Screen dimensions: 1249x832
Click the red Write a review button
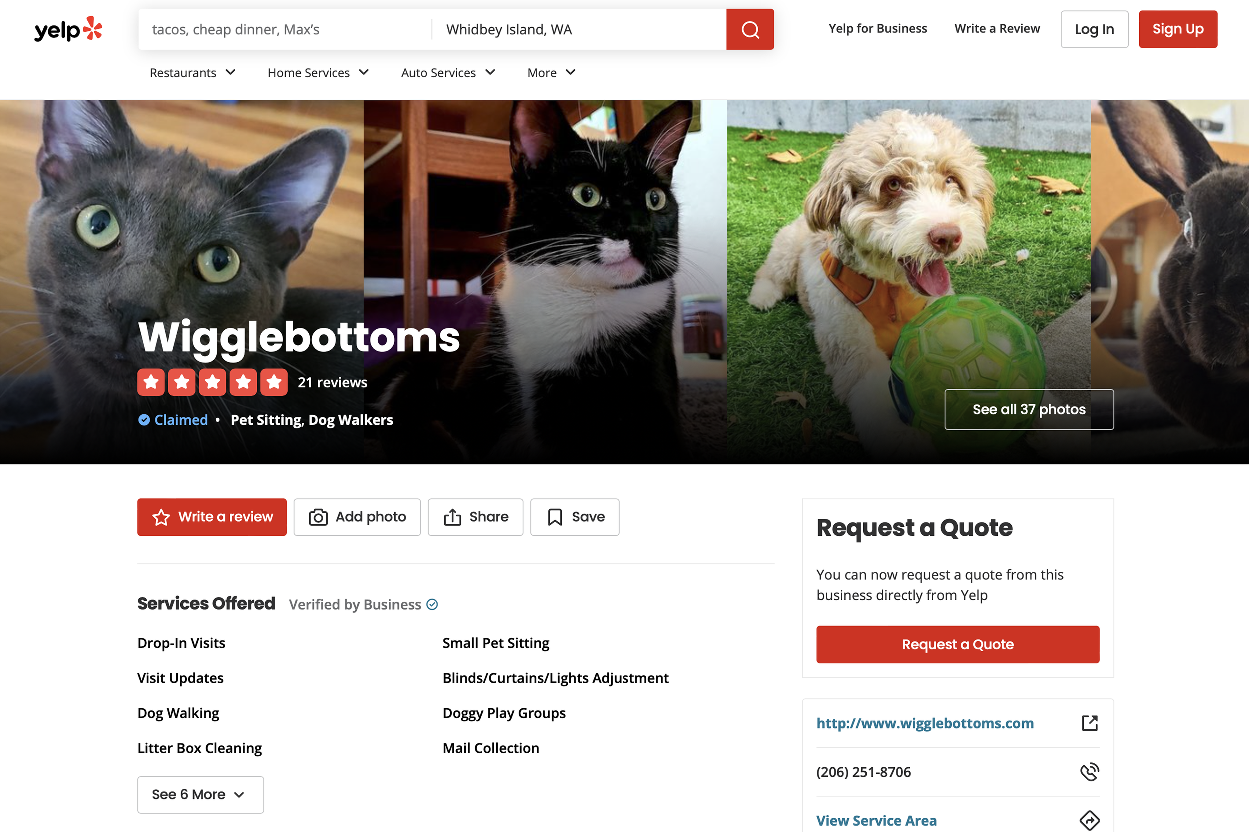212,517
